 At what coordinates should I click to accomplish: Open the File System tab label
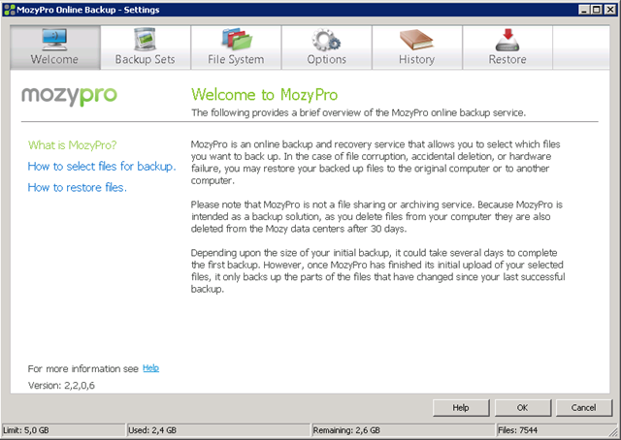pyautogui.click(x=236, y=59)
